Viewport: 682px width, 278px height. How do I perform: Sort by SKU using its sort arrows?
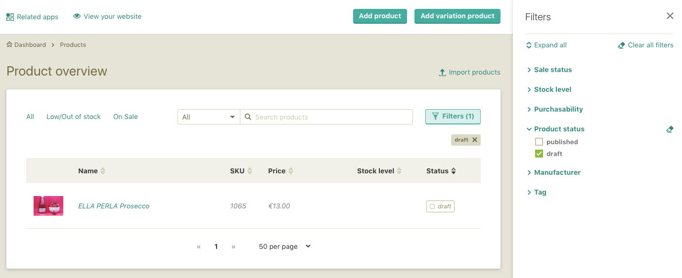click(250, 171)
